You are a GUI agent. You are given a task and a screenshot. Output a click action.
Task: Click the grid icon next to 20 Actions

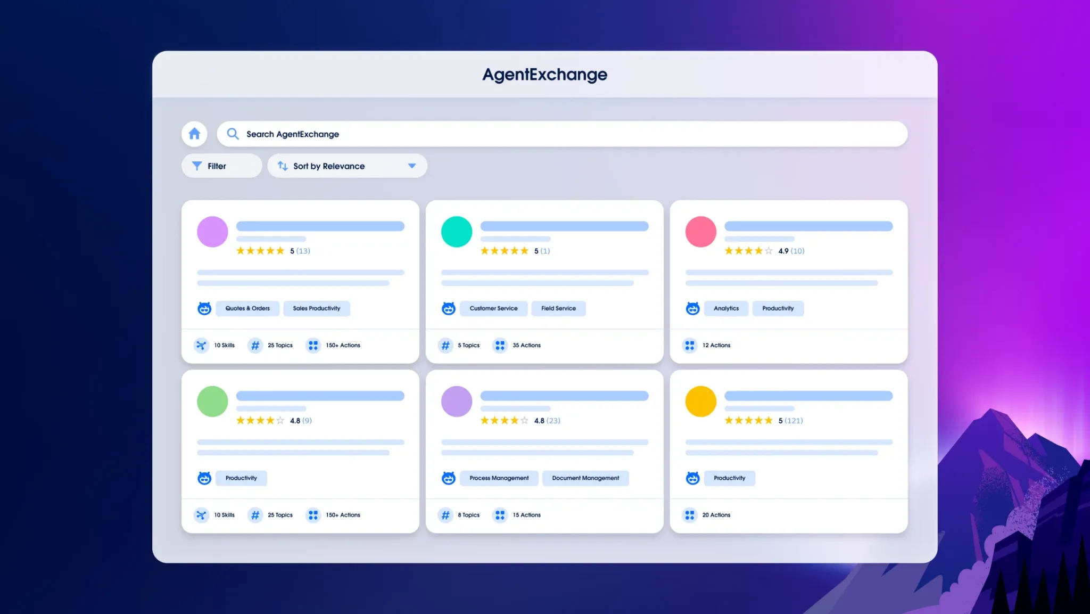coord(690,515)
